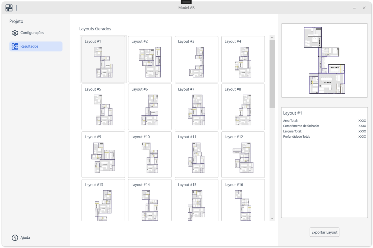
Task: Click the Resultados grid icon
Action: [x=15, y=46]
